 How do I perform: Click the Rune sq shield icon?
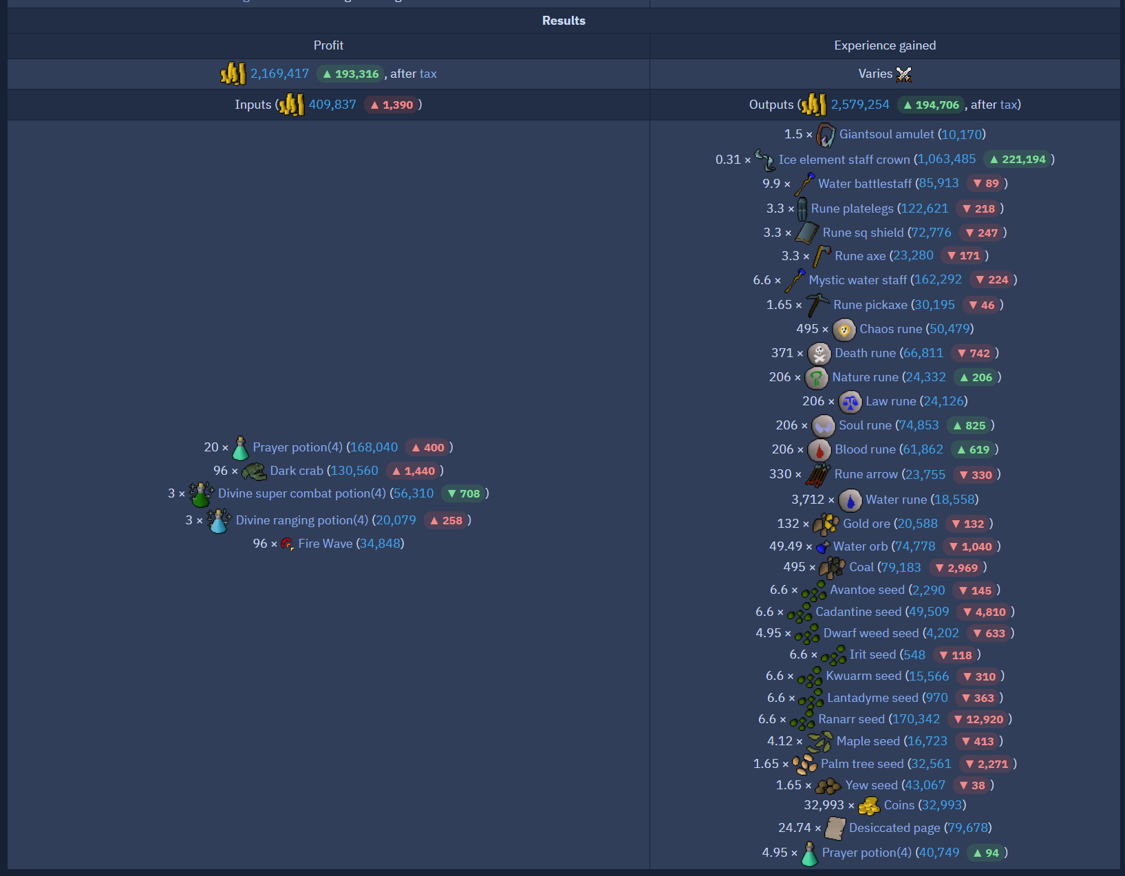tap(807, 233)
